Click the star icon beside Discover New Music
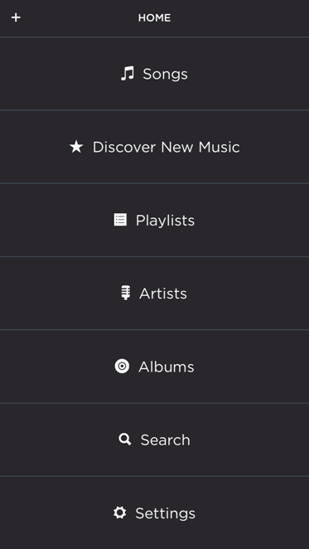Viewport: 309px width, 549px height. pyautogui.click(x=76, y=147)
